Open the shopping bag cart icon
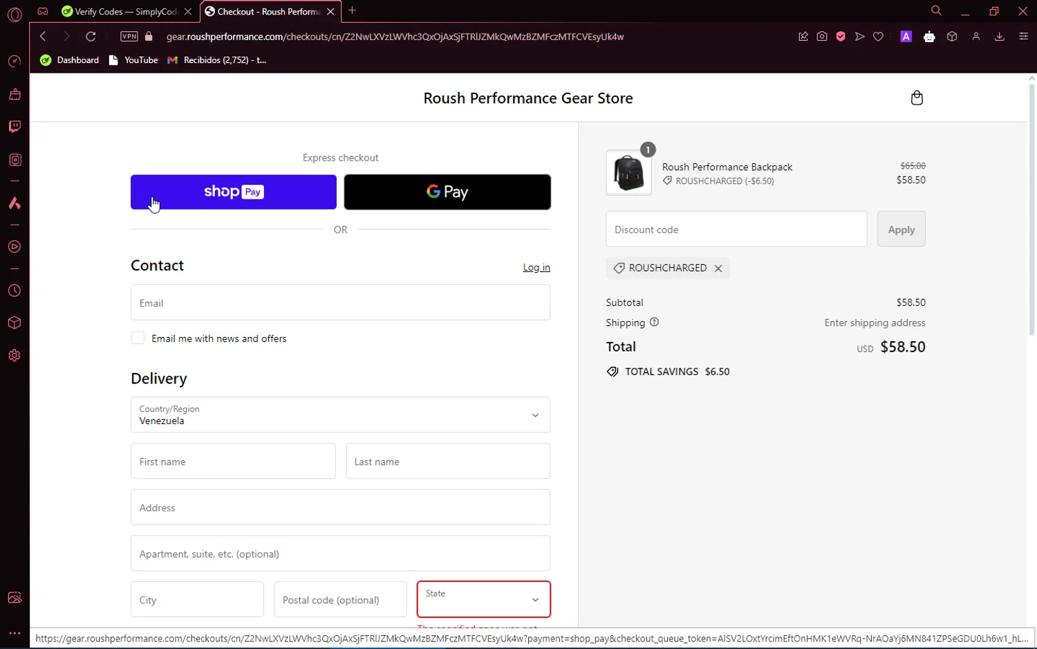This screenshot has width=1037, height=649. 917,98
